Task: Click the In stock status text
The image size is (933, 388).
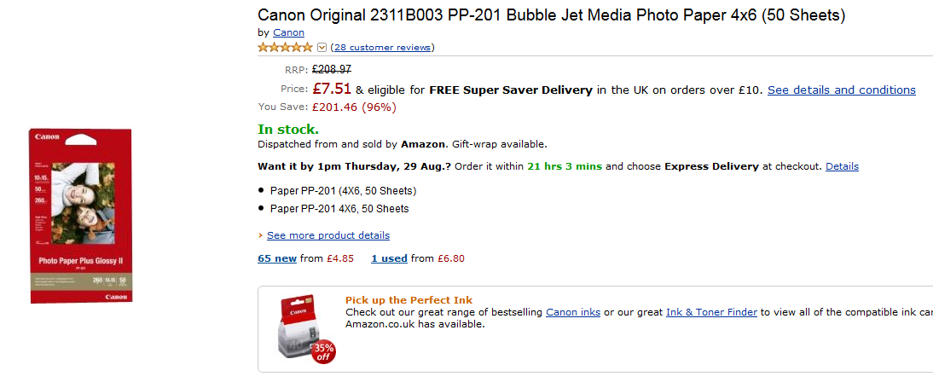Action: point(288,130)
